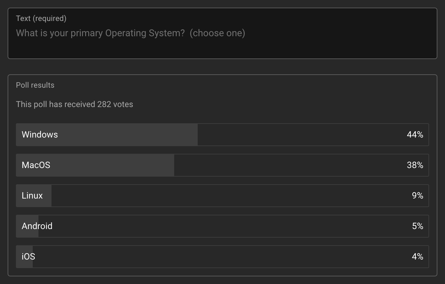Select the Linux poll result row

coord(222,196)
